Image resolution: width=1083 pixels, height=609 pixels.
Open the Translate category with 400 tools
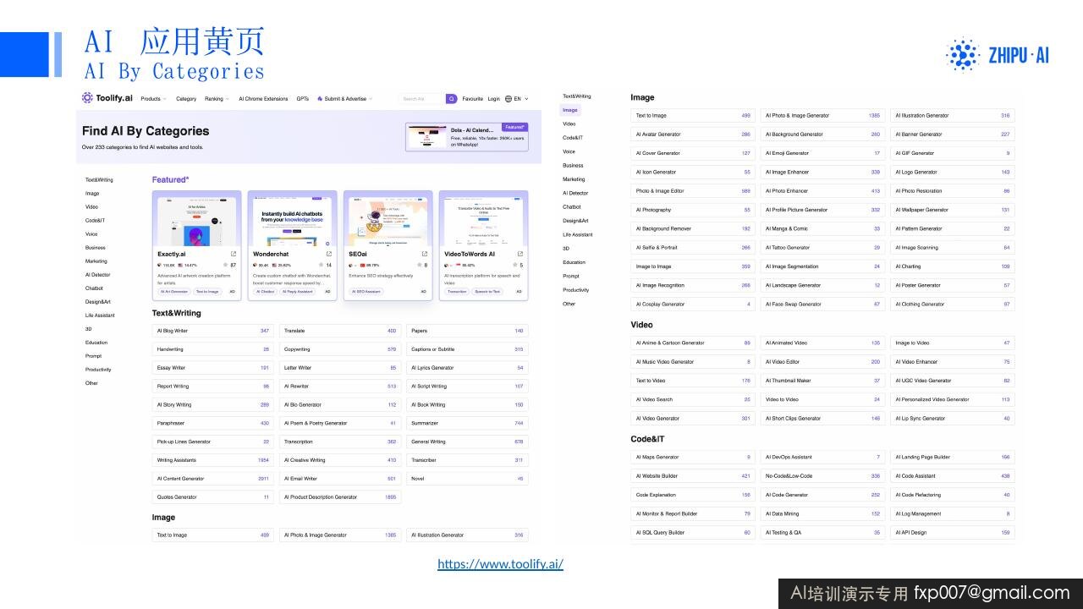pyautogui.click(x=340, y=331)
